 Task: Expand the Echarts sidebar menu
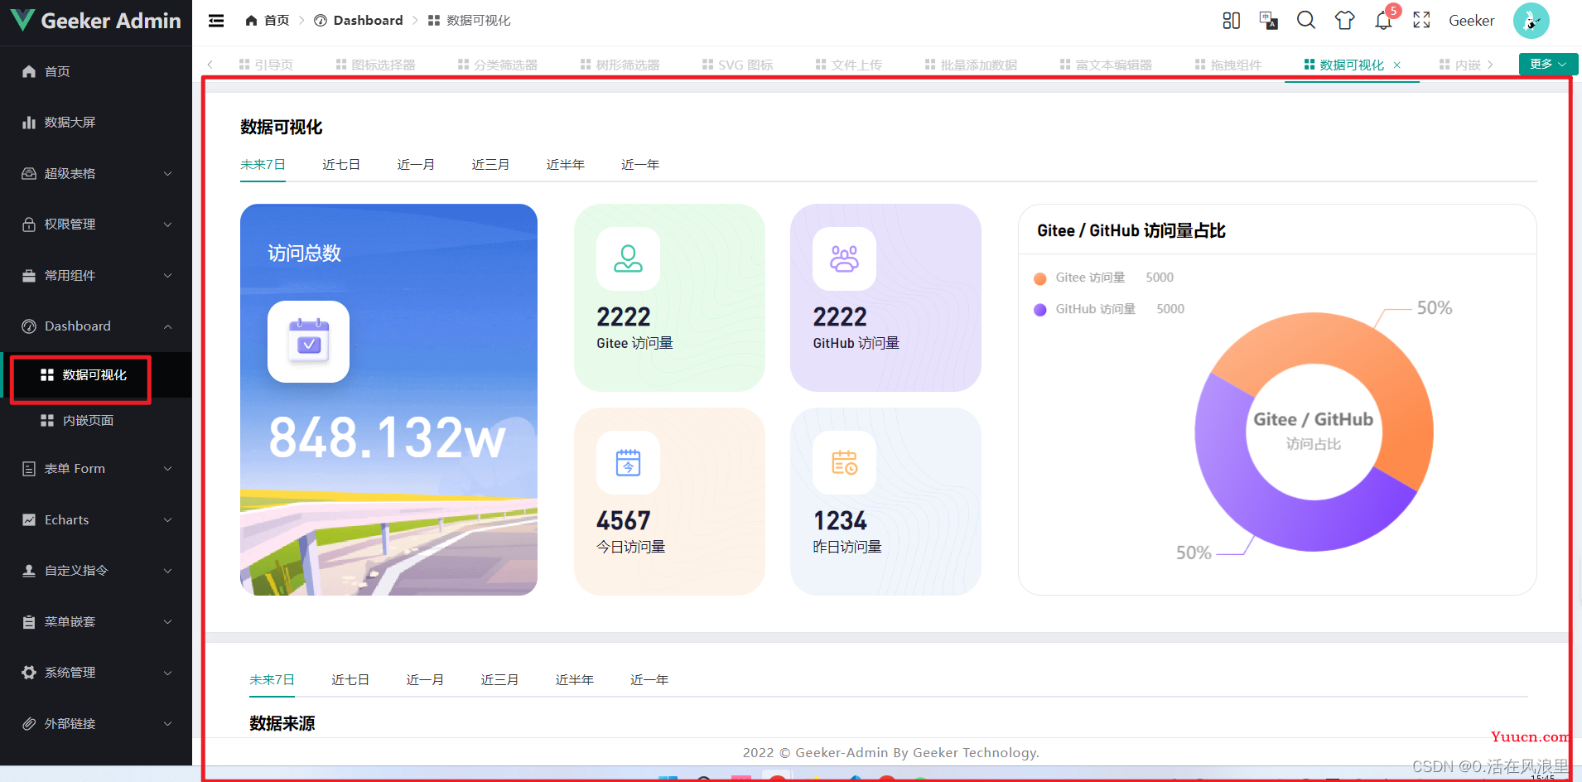tap(96, 520)
